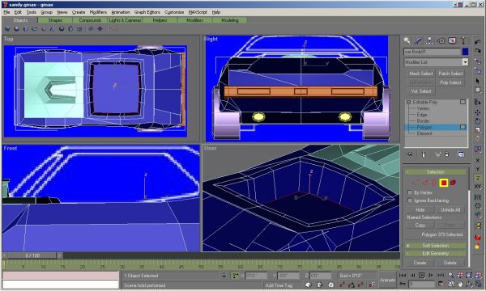Open the MAXScript menu

click(198, 12)
